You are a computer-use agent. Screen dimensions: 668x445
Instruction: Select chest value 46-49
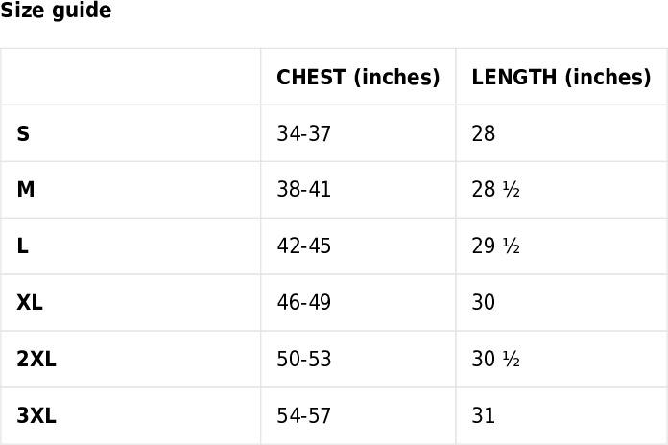303,303
